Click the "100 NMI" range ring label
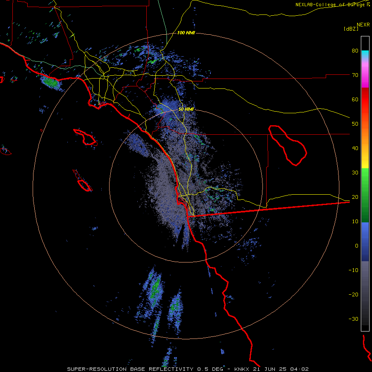The height and width of the screenshot is (372, 372). (x=186, y=33)
